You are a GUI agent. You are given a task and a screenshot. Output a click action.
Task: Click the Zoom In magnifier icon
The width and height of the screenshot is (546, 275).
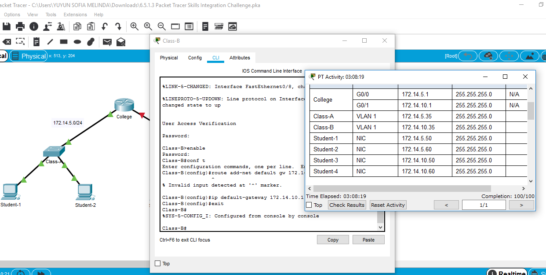click(x=135, y=26)
